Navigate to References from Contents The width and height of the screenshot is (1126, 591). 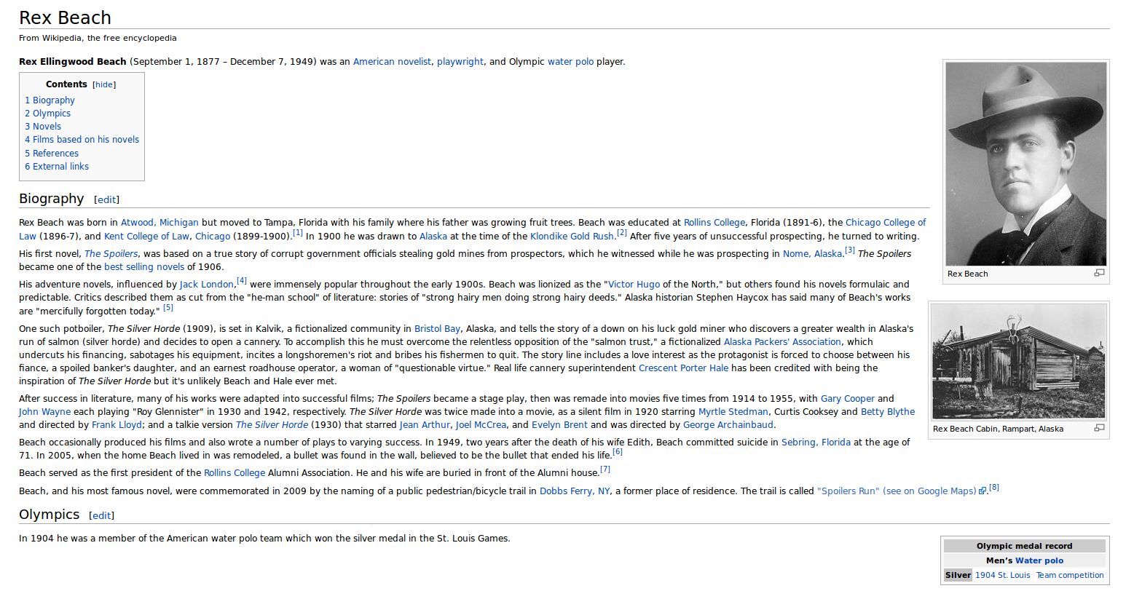(x=52, y=154)
